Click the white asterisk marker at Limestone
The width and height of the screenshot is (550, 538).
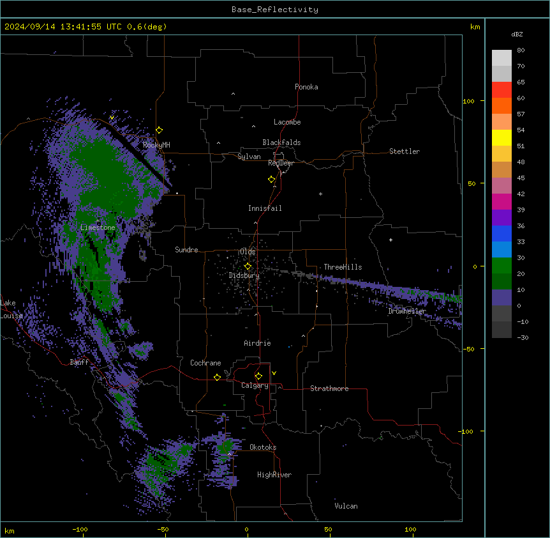click(98, 221)
